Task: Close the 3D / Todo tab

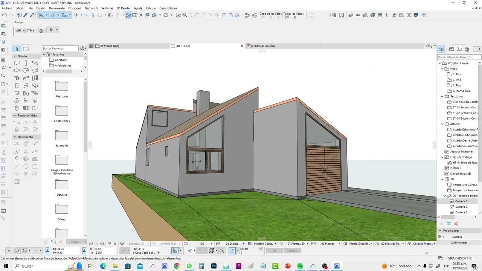Action: tap(242, 46)
